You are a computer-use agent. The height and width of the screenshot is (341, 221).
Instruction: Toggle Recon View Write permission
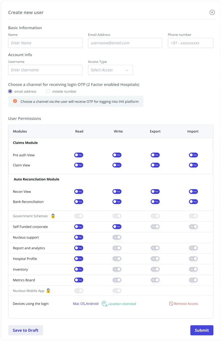point(117,192)
